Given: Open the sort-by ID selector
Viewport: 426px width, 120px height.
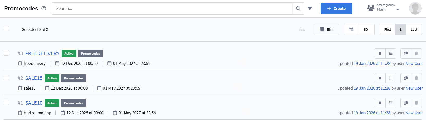Looking at the screenshot, I should 366,29.
